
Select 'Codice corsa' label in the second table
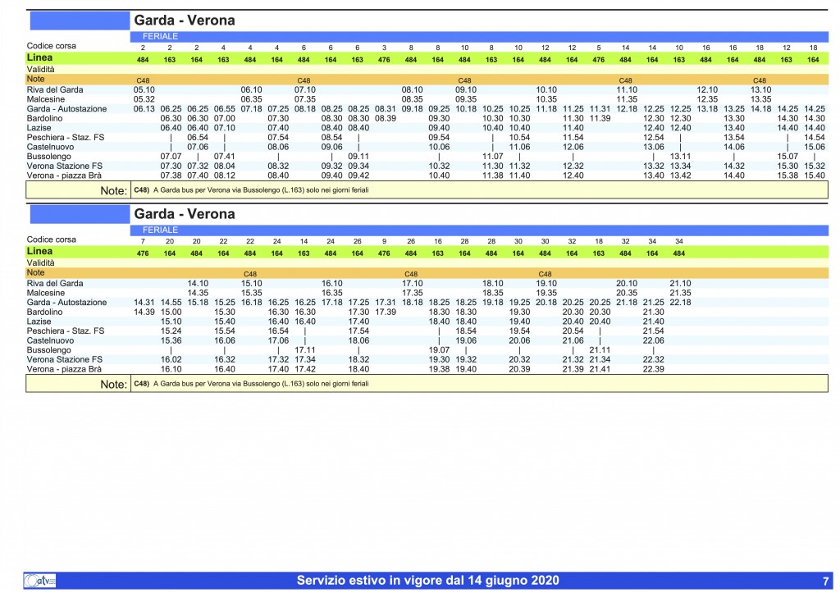pyautogui.click(x=52, y=239)
